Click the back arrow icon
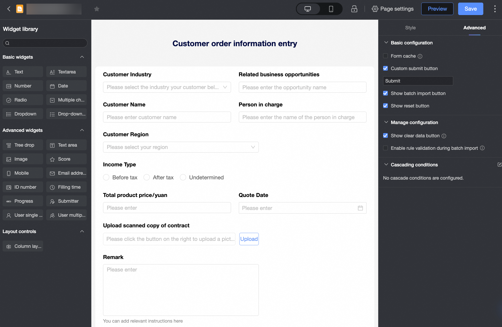The height and width of the screenshot is (327, 502). point(9,9)
